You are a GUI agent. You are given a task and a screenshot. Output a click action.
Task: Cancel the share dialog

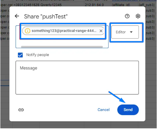pos(104,110)
